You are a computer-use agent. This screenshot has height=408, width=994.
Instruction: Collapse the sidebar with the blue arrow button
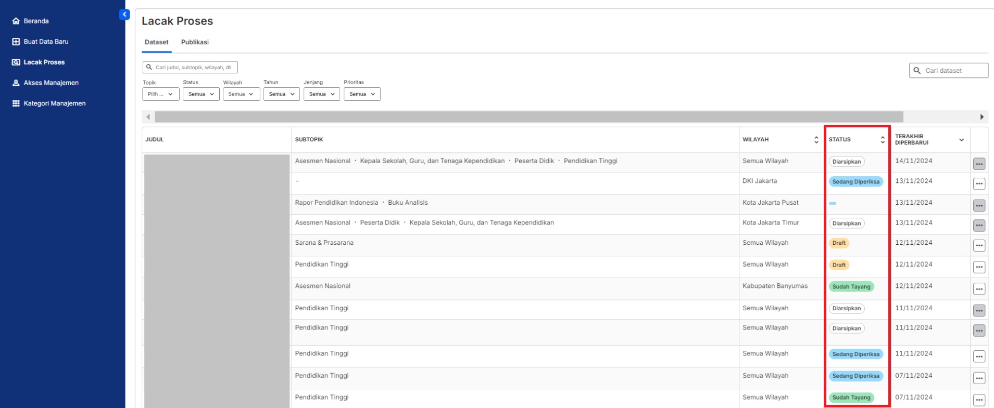(x=124, y=15)
